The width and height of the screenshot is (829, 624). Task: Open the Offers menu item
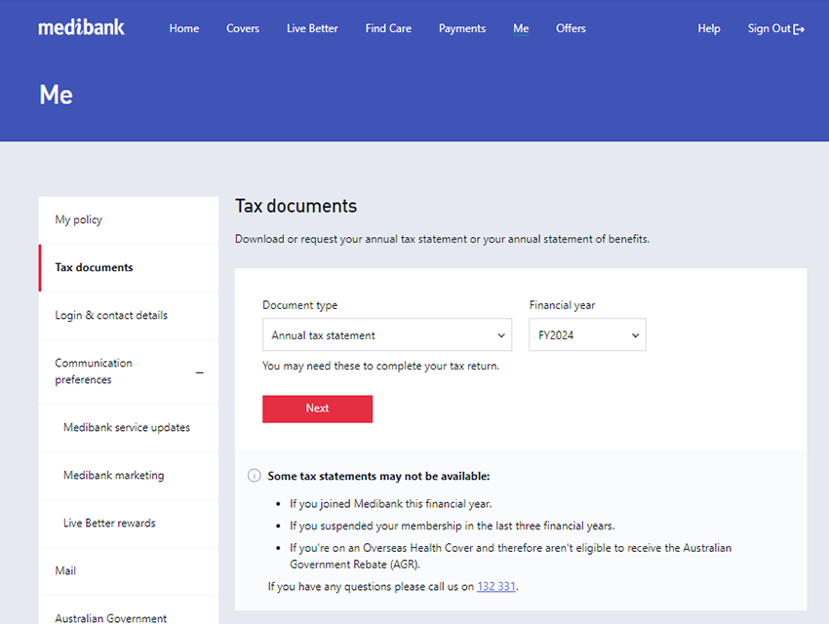(x=571, y=28)
